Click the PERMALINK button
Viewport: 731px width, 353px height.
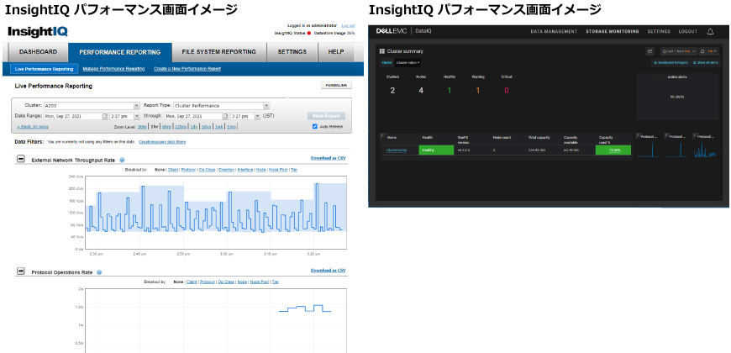pyautogui.click(x=336, y=86)
